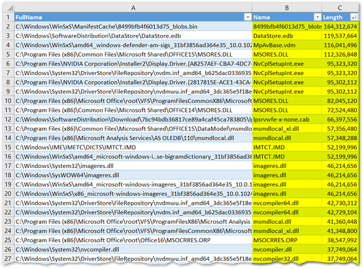Select the DataStore.edb name cell

point(287,36)
